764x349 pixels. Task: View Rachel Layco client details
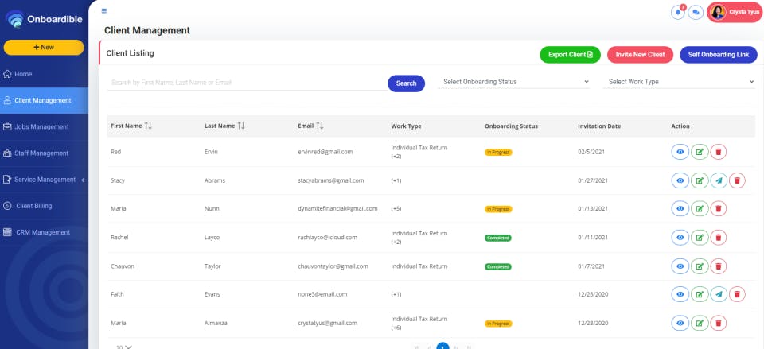680,238
